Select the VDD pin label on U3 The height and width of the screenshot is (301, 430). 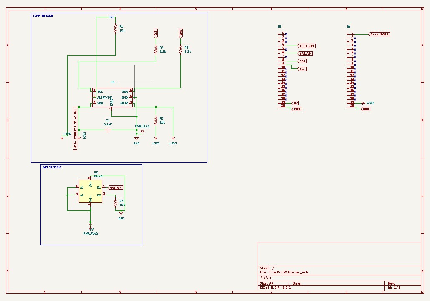click(100, 104)
